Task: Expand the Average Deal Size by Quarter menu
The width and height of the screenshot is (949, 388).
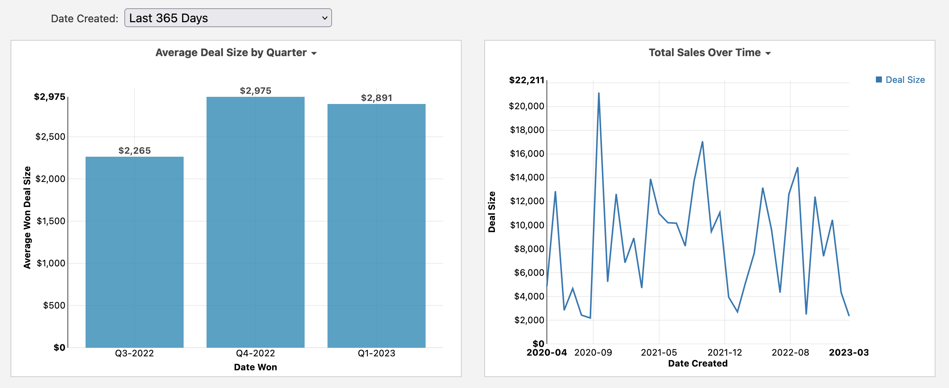Action: coord(315,53)
